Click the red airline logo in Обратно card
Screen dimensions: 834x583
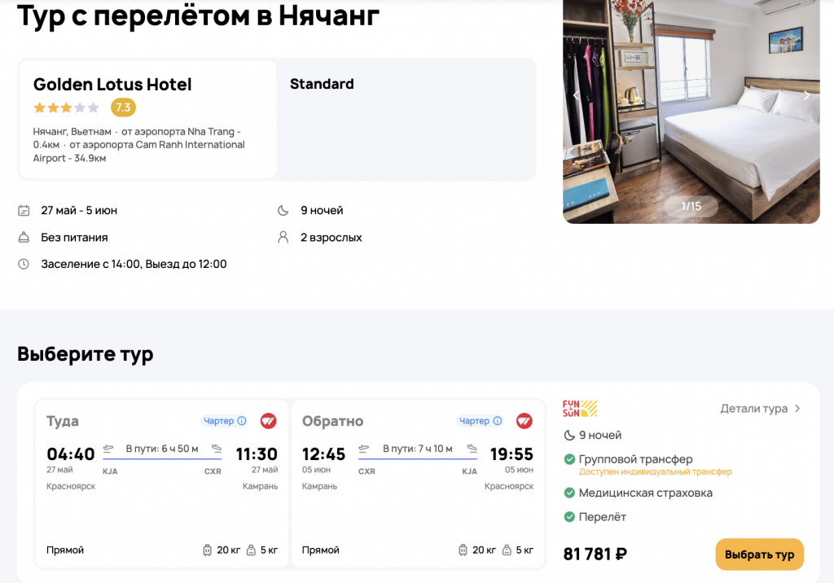[525, 421]
